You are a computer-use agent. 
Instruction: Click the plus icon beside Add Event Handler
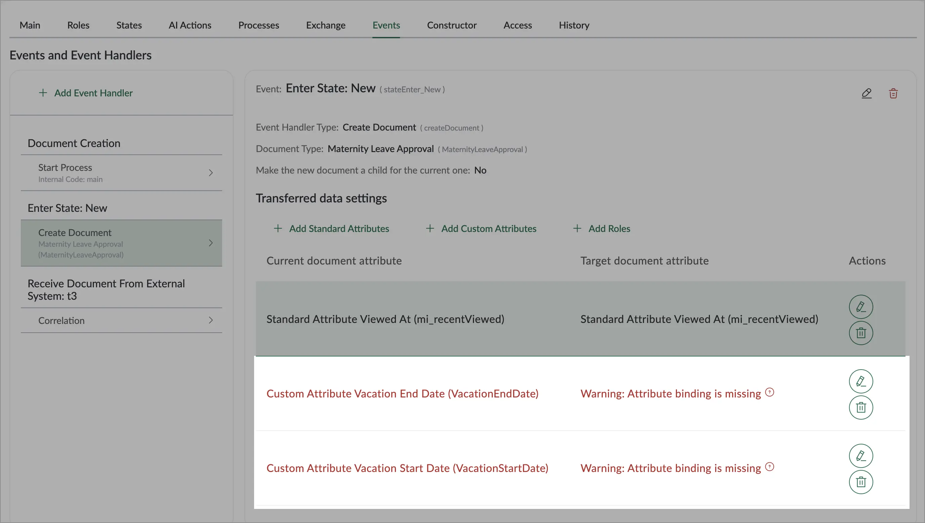pyautogui.click(x=43, y=93)
